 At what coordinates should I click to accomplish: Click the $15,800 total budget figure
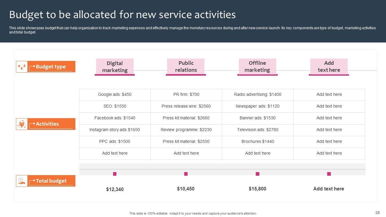click(x=258, y=189)
